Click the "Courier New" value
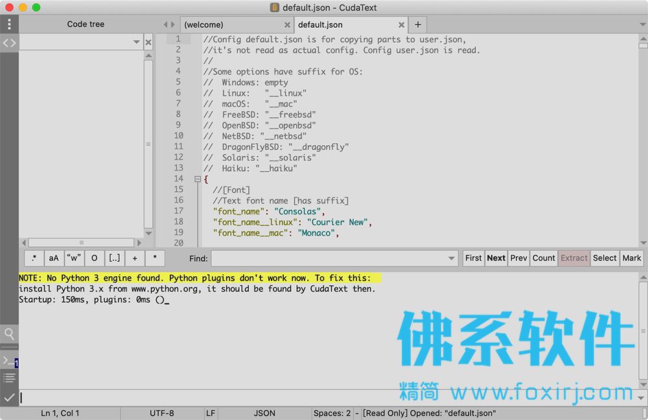This screenshot has height=420, width=648. tap(337, 222)
